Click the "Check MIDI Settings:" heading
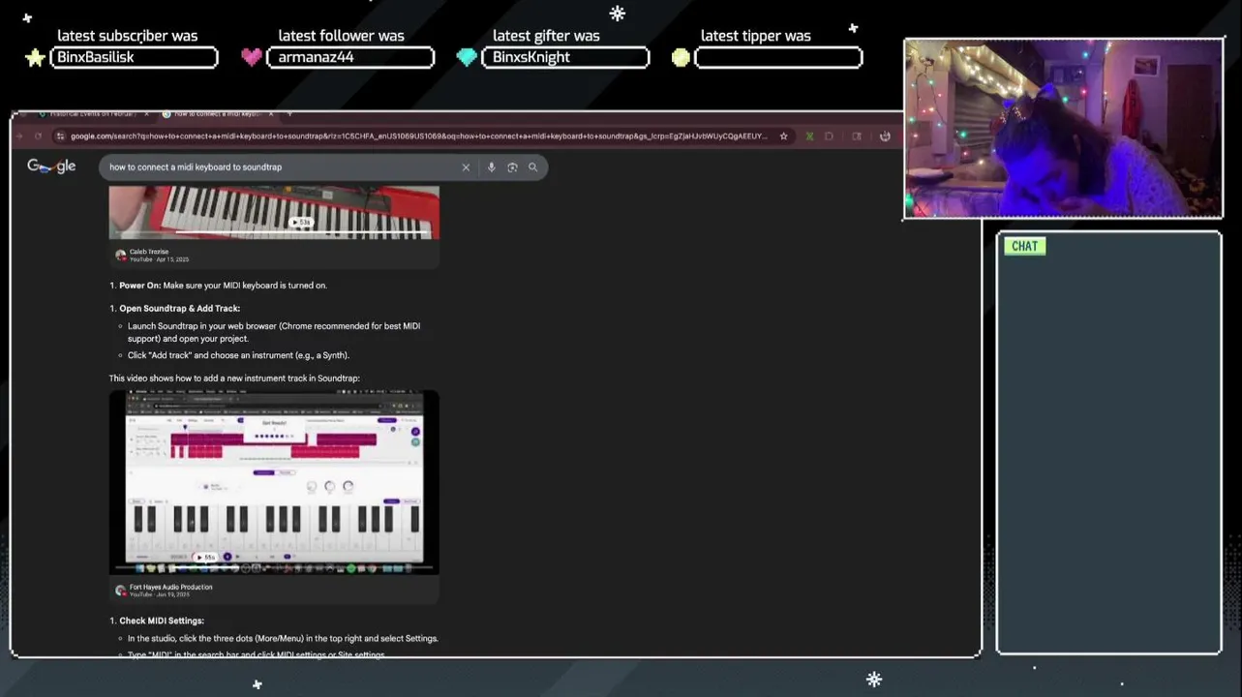Viewport: 1242px width, 697px height. point(162,621)
